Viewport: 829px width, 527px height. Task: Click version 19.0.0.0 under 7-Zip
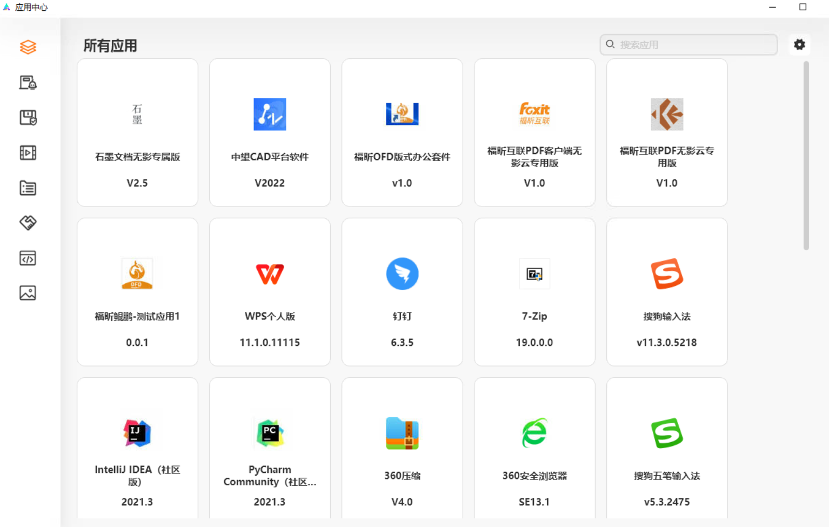click(x=534, y=342)
